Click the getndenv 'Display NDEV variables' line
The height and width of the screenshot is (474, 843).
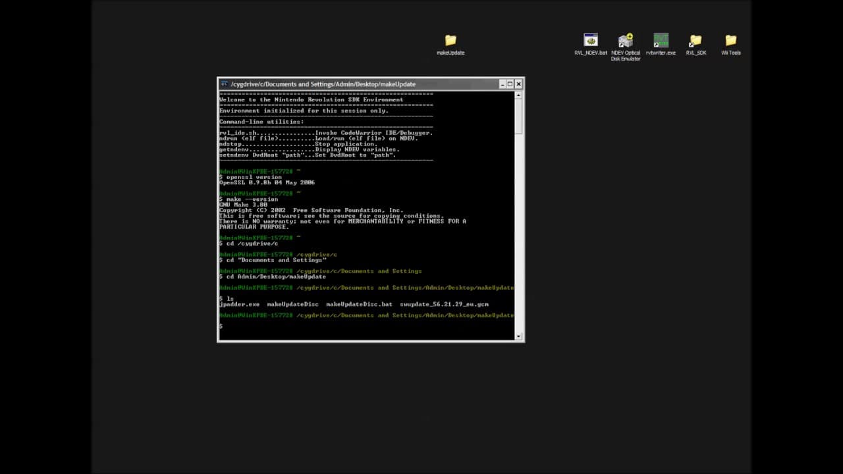click(x=310, y=149)
